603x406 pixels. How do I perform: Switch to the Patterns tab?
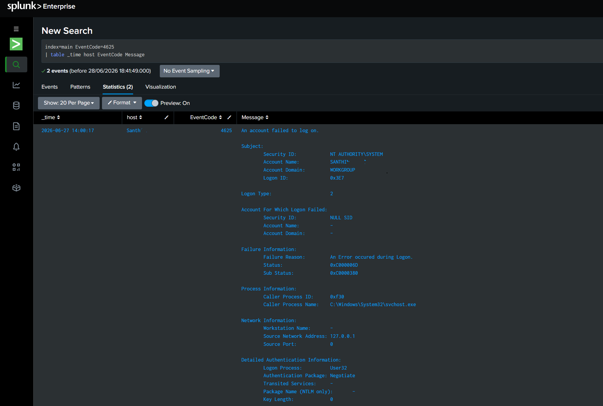80,87
